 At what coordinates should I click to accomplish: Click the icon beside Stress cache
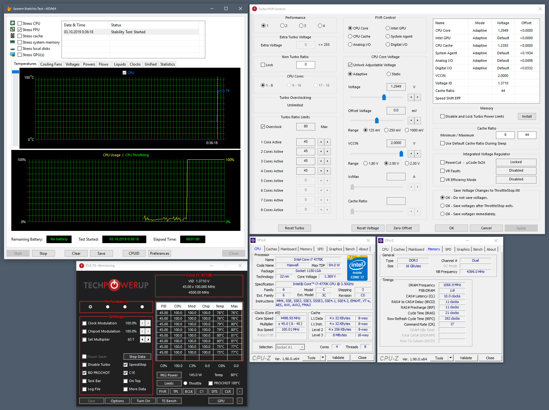click(x=13, y=36)
